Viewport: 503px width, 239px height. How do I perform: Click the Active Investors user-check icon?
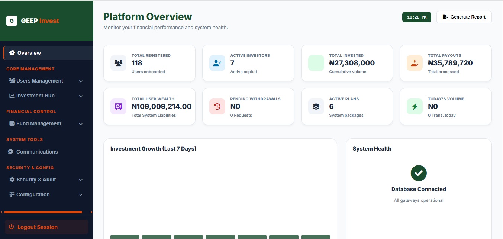[217, 63]
